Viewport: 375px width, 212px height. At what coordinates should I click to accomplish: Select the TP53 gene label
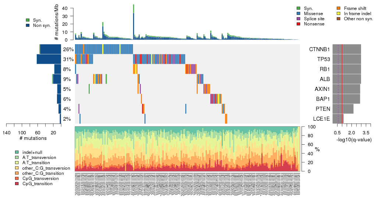coord(323,59)
